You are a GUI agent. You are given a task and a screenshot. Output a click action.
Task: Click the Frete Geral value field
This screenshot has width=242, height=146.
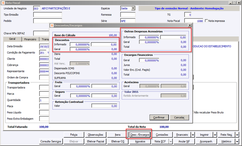(104, 86)
